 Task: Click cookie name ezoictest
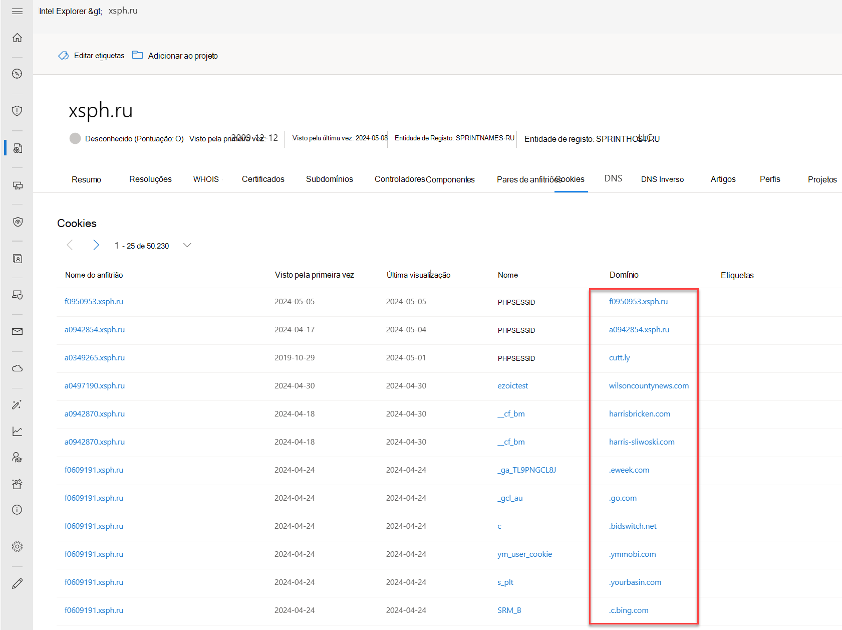513,386
